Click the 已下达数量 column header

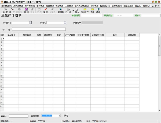[70, 35]
